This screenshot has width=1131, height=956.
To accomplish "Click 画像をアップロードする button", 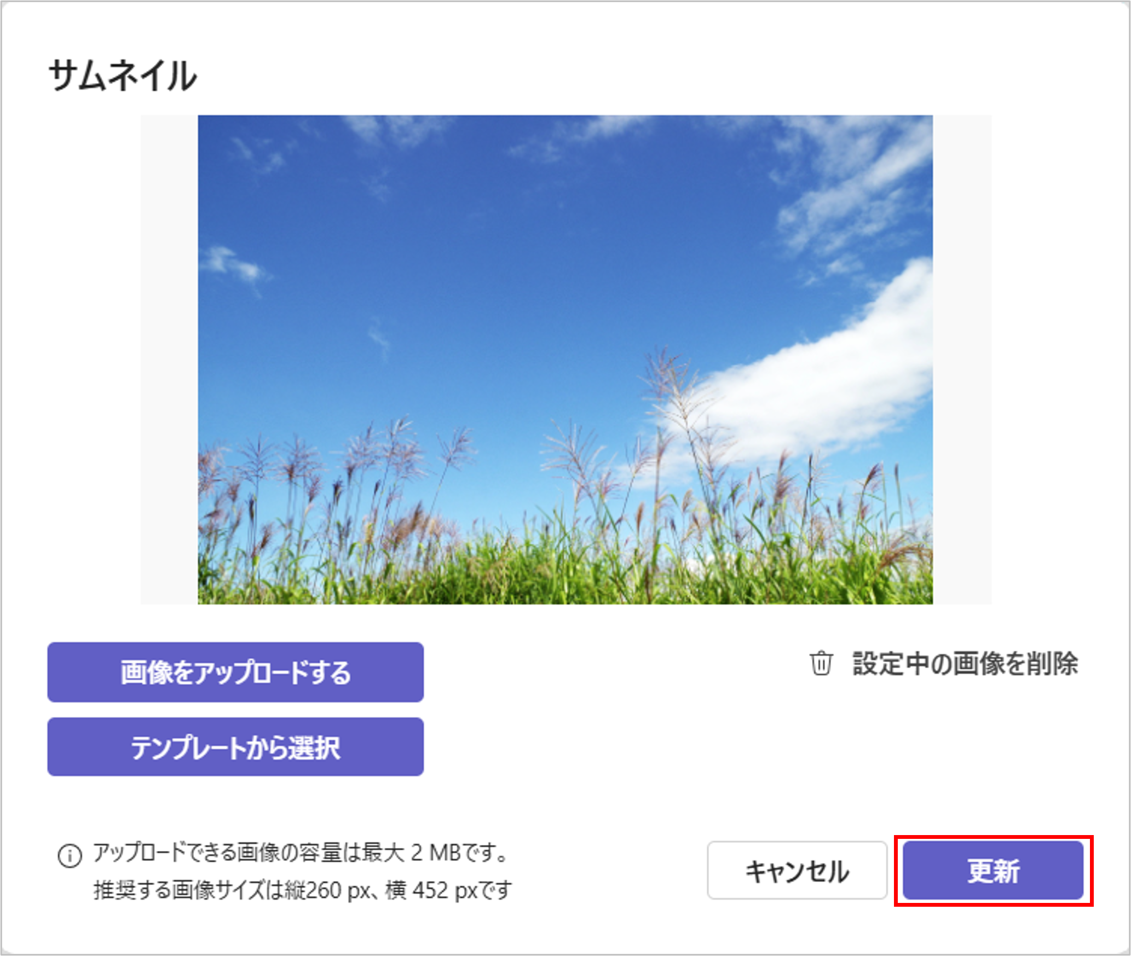I will pyautogui.click(x=235, y=672).
